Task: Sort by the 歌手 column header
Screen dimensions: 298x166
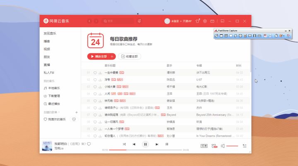Action: pyautogui.click(x=169, y=66)
